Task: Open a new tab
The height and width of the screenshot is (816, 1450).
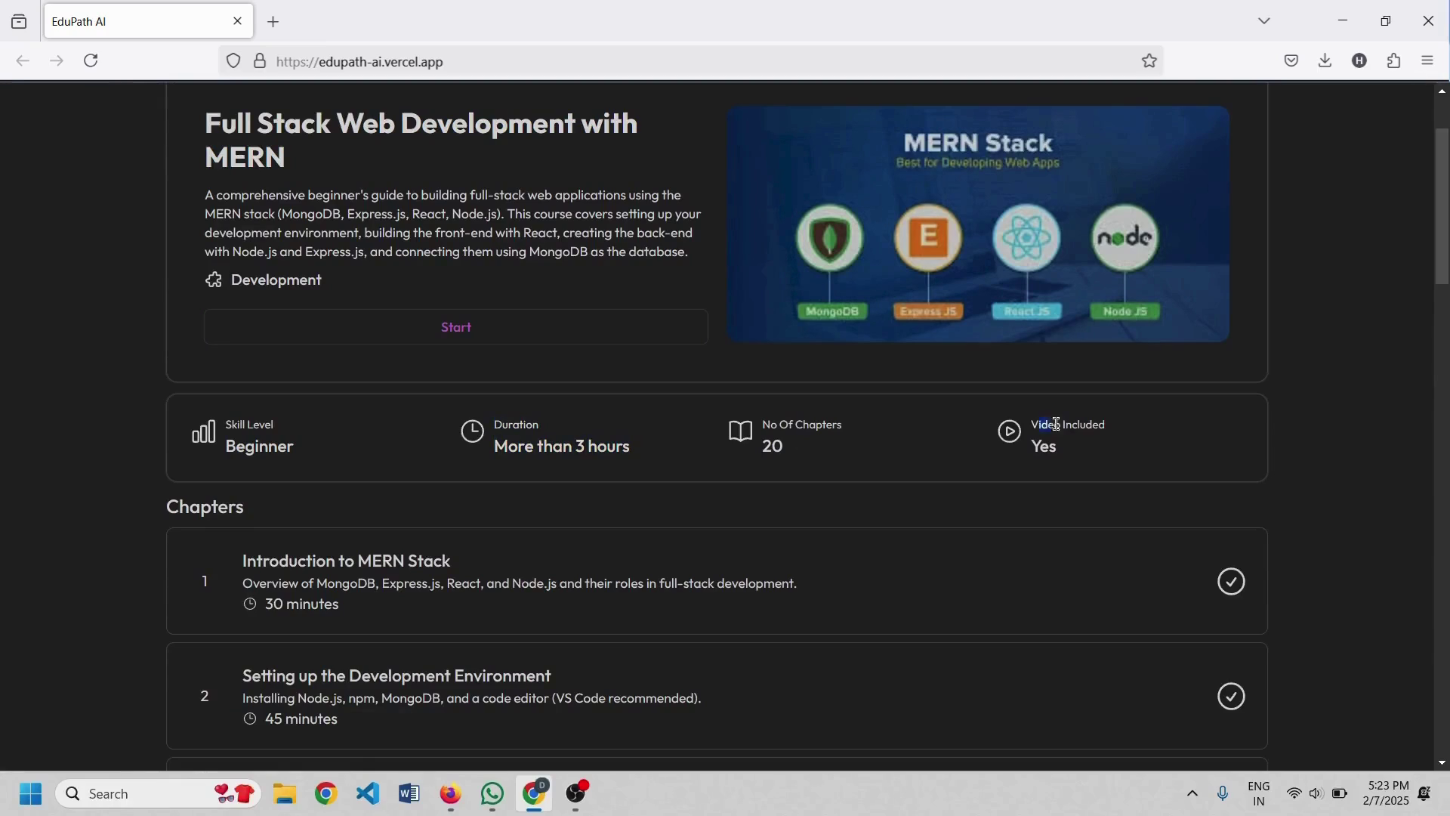Action: tap(273, 22)
